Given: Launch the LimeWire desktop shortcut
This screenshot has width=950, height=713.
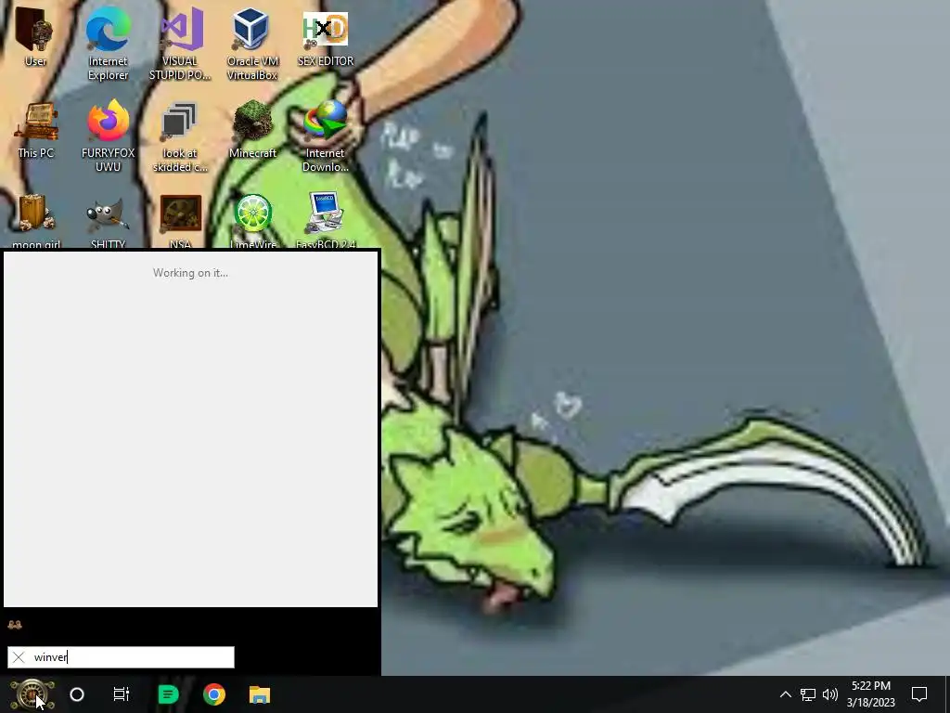Looking at the screenshot, I should click(253, 220).
